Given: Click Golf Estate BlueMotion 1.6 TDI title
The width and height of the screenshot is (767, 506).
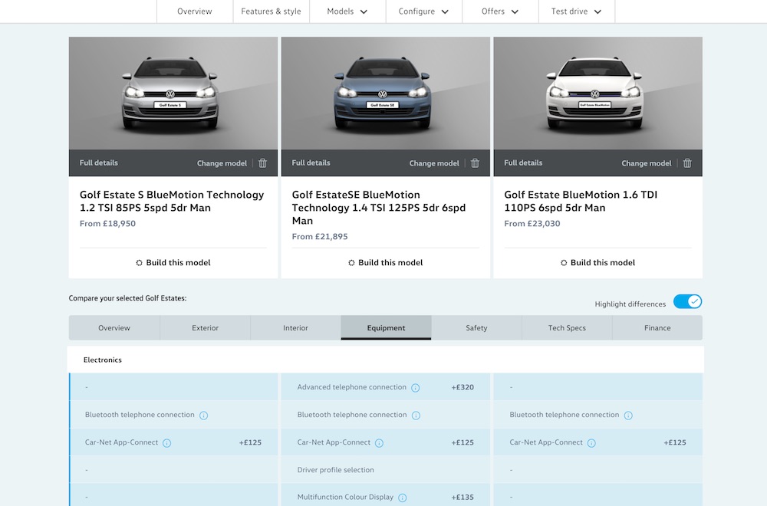Looking at the screenshot, I should point(581,201).
